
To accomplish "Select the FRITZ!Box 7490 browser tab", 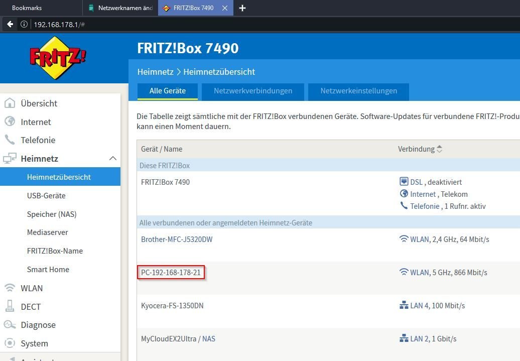I will tap(196, 8).
